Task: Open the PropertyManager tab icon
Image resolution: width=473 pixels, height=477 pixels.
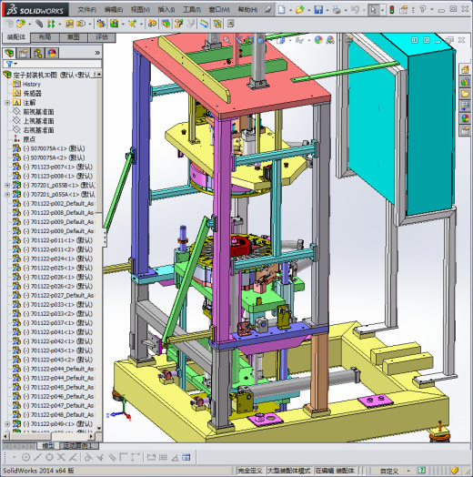Action: [24, 53]
